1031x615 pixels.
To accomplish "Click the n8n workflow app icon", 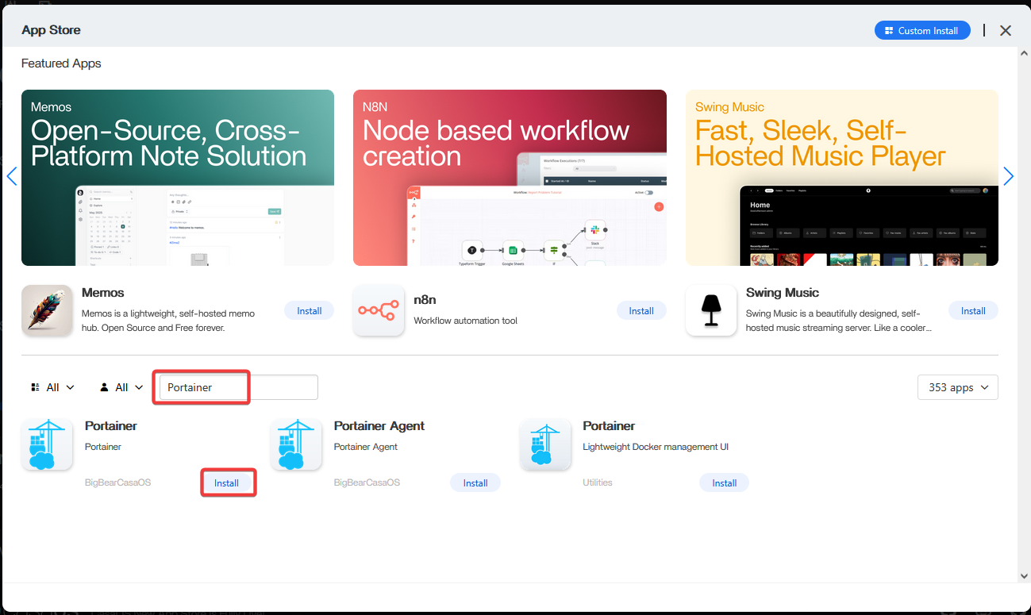I will [x=379, y=310].
